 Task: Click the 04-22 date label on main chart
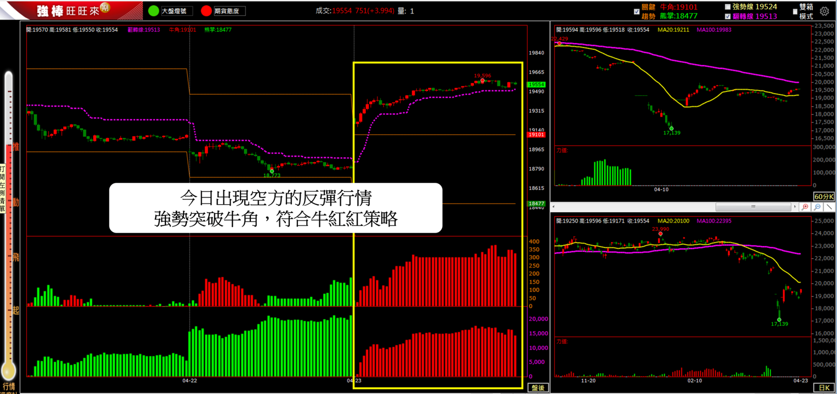pyautogui.click(x=190, y=380)
